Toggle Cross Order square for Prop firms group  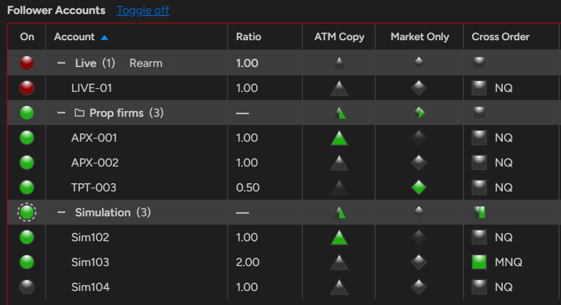479,112
